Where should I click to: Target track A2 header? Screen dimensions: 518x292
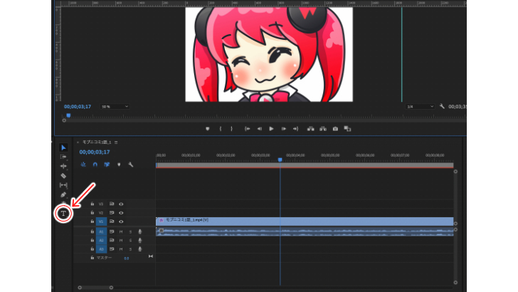click(101, 240)
